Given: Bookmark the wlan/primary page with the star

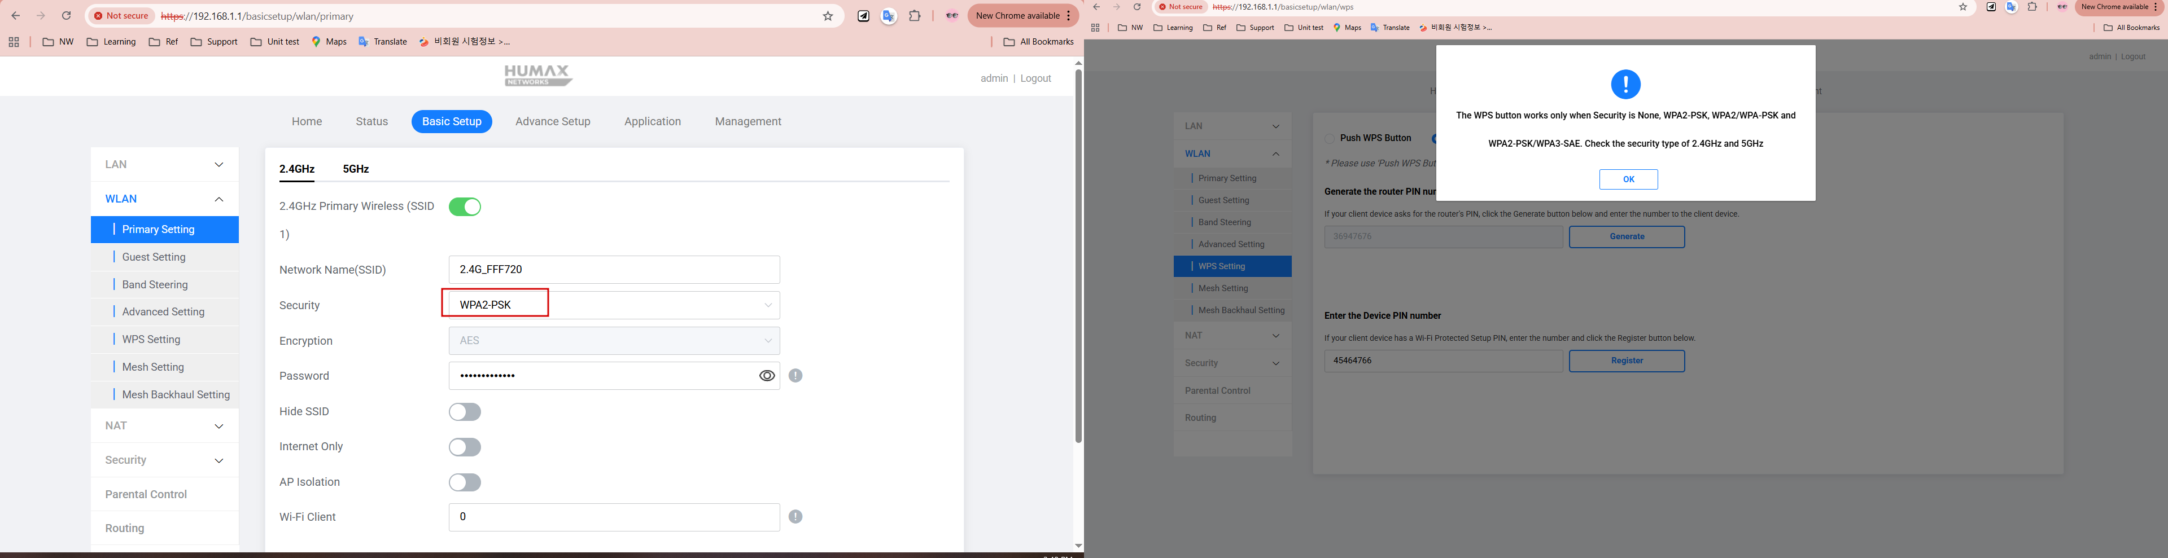Looking at the screenshot, I should pyautogui.click(x=828, y=16).
